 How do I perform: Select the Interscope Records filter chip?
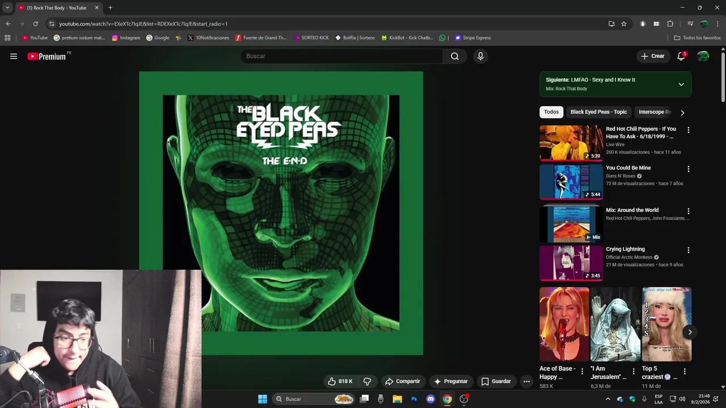point(655,112)
